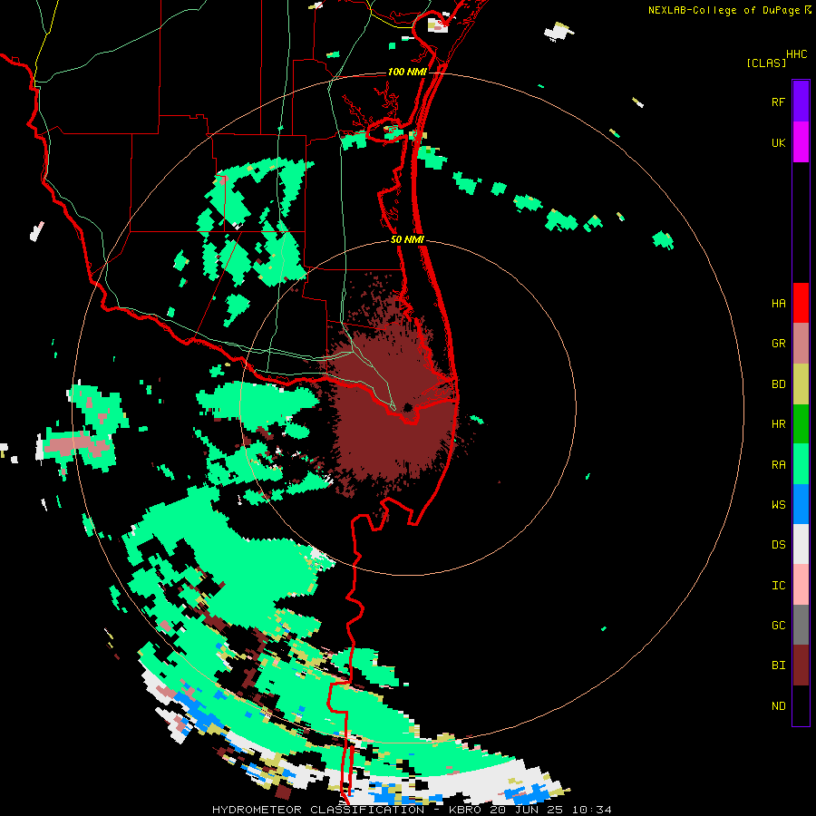
Task: Click the "[CLAS]" units label
Action: pos(766,63)
